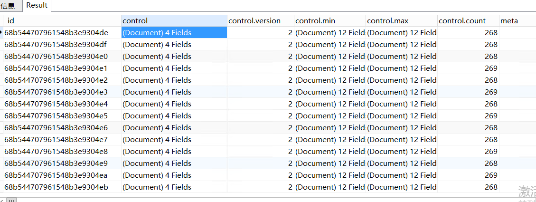Click the current row indicator arrow
The image size is (536, 202).
click(1, 32)
